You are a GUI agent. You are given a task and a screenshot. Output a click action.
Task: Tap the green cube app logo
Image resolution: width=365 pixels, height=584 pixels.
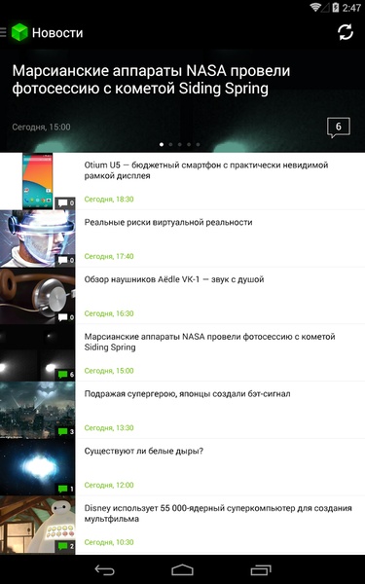[19, 32]
